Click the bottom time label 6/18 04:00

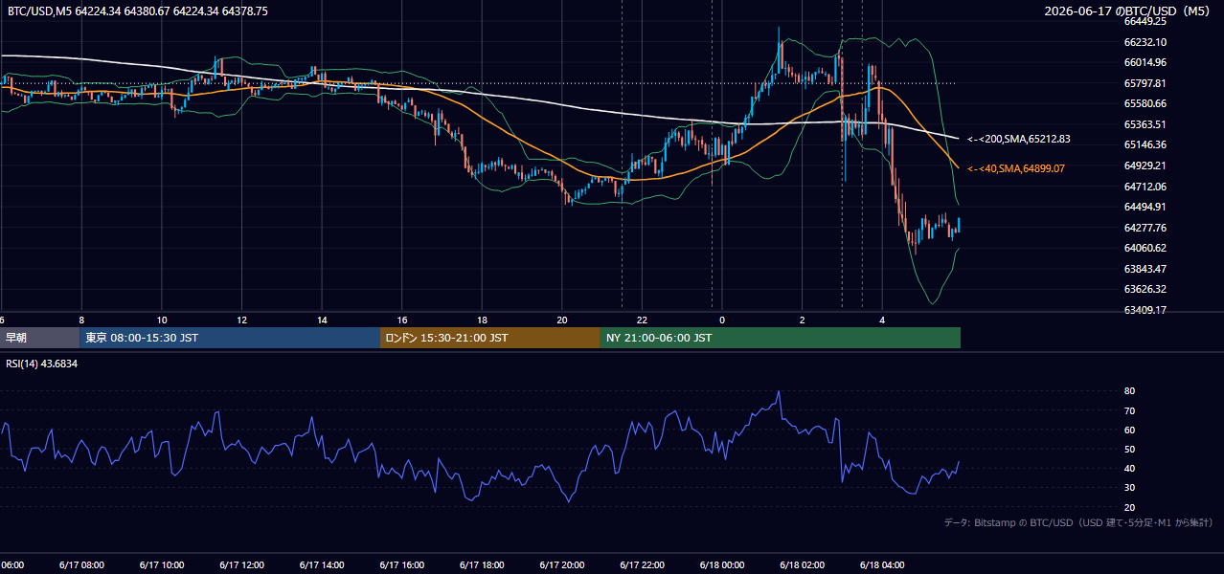tap(883, 565)
